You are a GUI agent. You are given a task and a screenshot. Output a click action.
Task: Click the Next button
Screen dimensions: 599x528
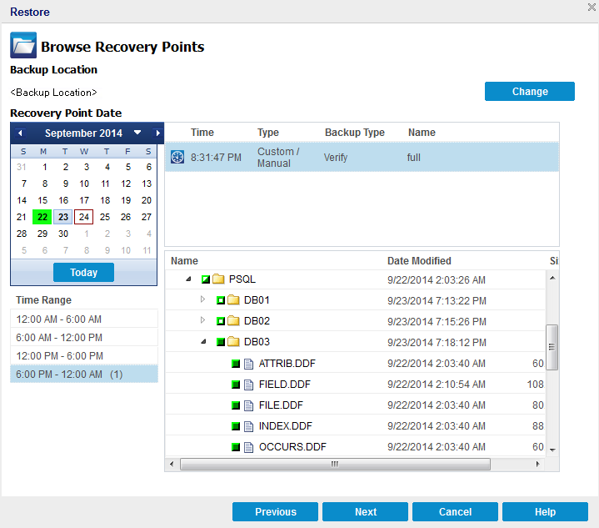365,512
